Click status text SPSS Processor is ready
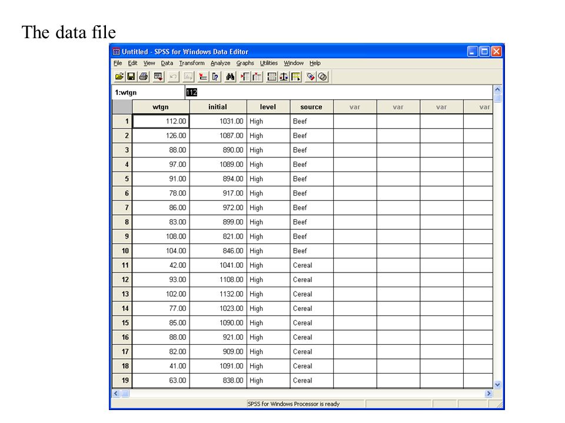 (294, 404)
